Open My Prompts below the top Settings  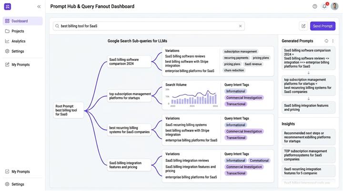point(22,65)
